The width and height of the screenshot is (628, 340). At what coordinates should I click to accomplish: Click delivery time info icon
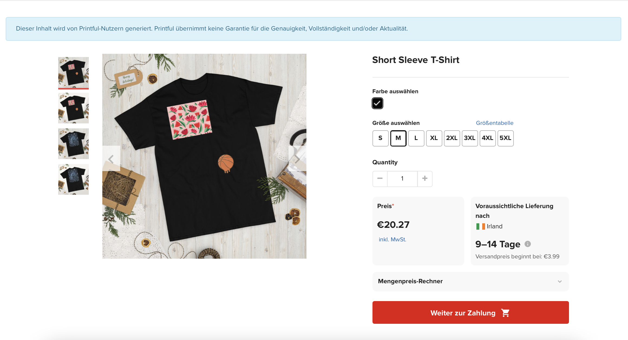[x=528, y=244]
